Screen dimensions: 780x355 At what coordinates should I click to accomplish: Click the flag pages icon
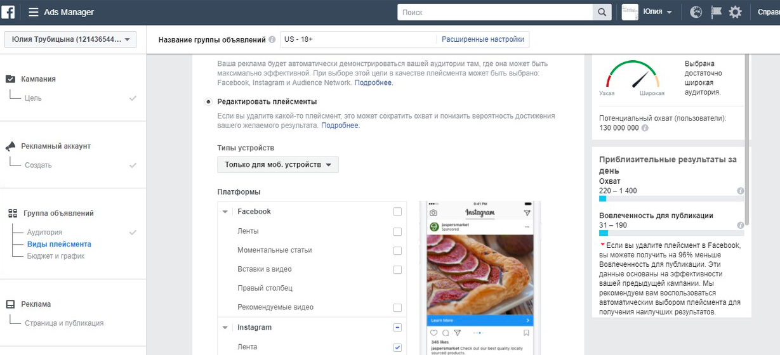[x=716, y=12]
